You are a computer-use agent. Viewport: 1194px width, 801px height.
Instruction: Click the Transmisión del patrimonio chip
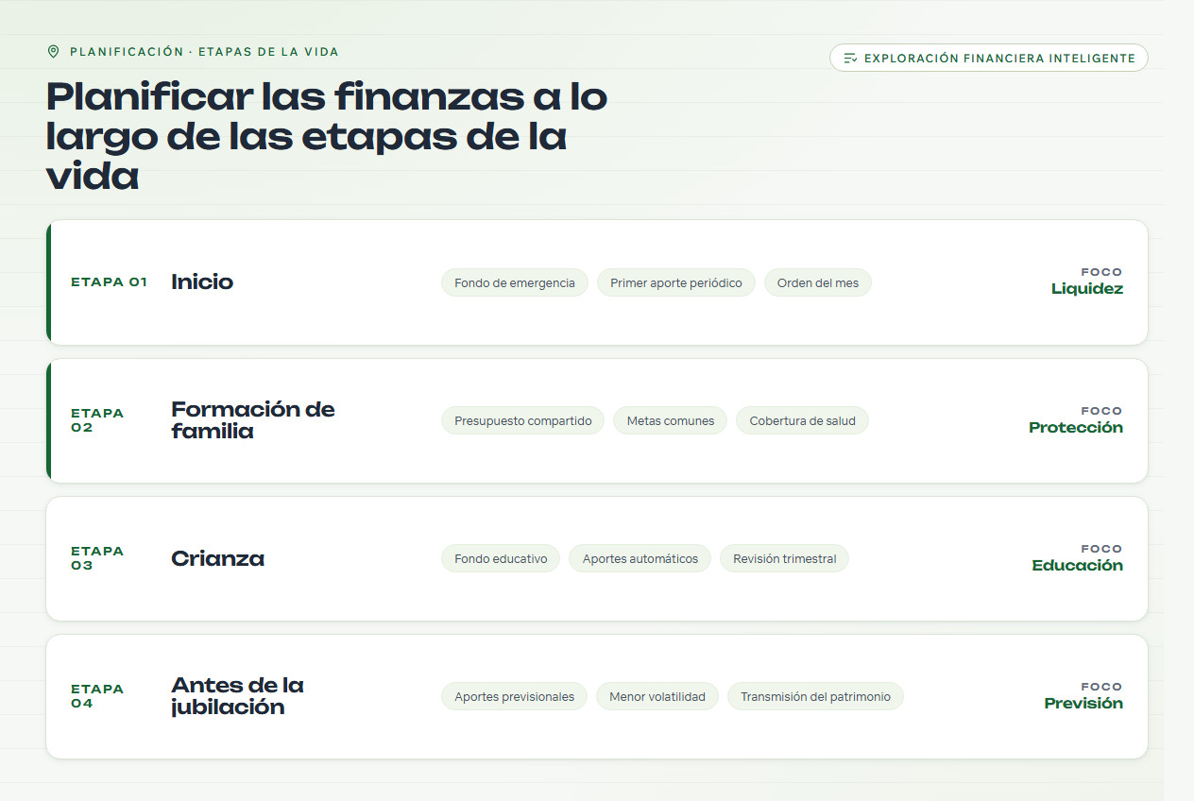(815, 696)
